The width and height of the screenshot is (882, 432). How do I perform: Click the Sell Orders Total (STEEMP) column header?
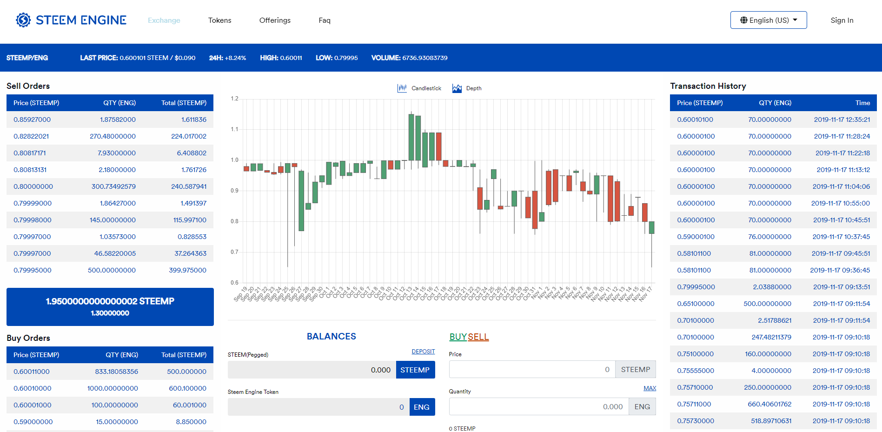(x=184, y=103)
